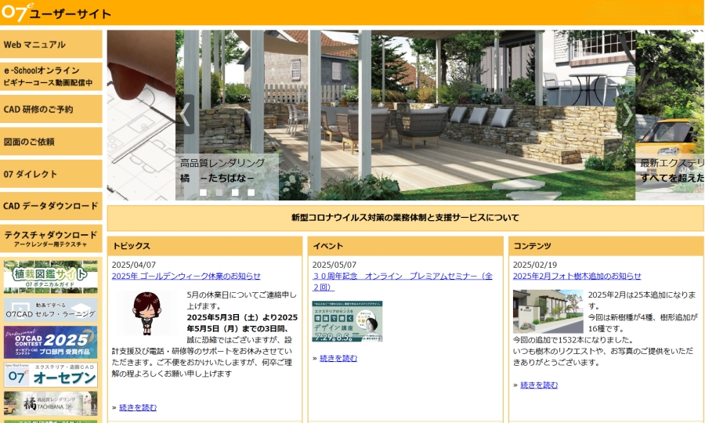Screen dimensions: 705x423
Task: Click 続きを読む under the イベント section
Action: click(x=338, y=358)
